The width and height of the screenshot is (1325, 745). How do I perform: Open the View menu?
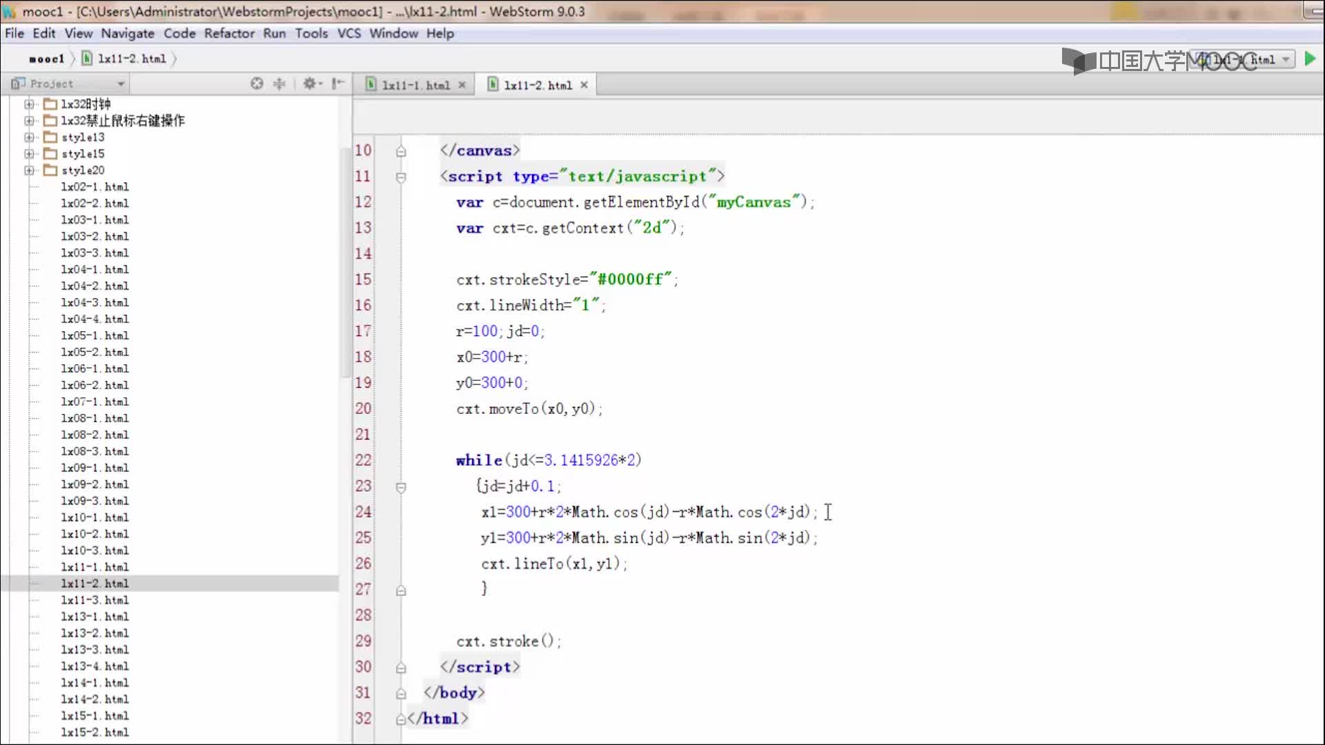coord(79,33)
